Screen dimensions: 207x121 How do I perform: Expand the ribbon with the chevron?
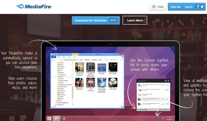tap(121, 57)
